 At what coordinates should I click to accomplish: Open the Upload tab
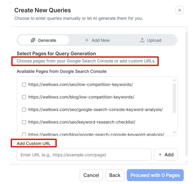[x=151, y=40]
